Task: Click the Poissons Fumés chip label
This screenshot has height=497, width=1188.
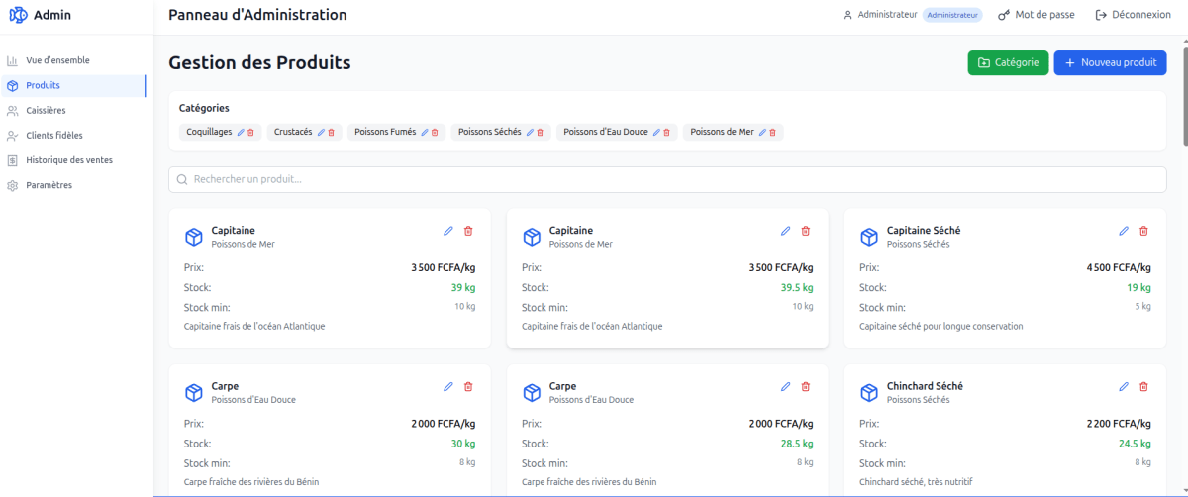Action: pyautogui.click(x=385, y=132)
